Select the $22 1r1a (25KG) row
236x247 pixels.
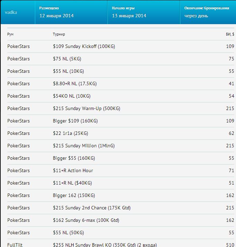[x=121, y=133]
